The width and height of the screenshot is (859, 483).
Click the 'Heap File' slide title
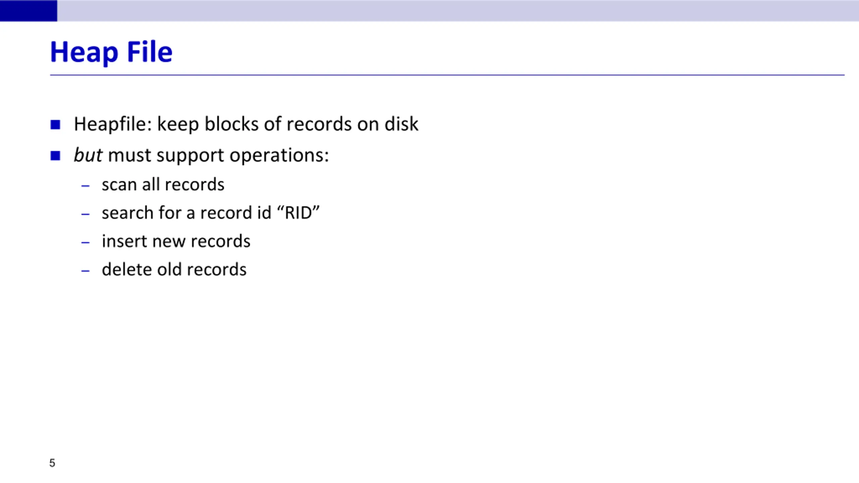tap(111, 52)
